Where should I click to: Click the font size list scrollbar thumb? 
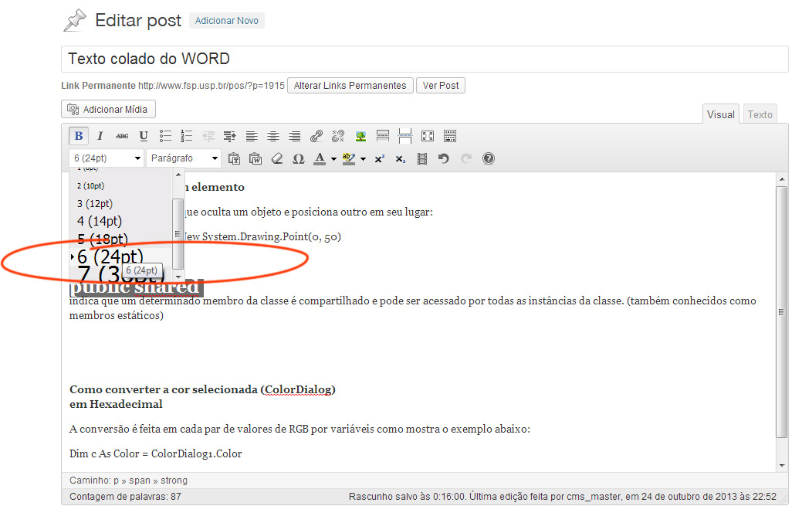[x=178, y=233]
